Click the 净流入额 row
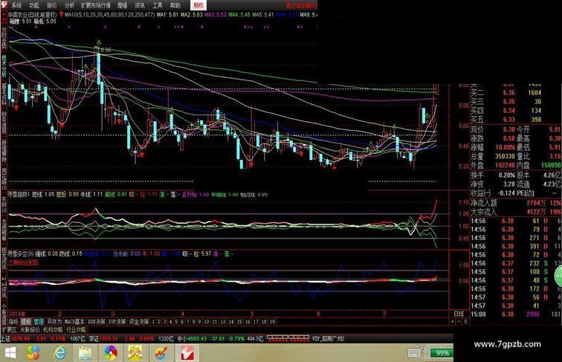562x362 pixels. pos(515,203)
